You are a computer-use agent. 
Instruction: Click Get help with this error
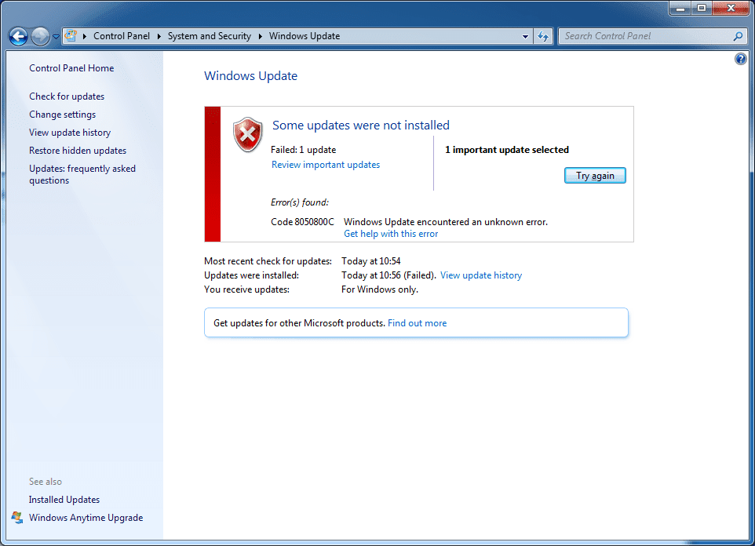390,233
